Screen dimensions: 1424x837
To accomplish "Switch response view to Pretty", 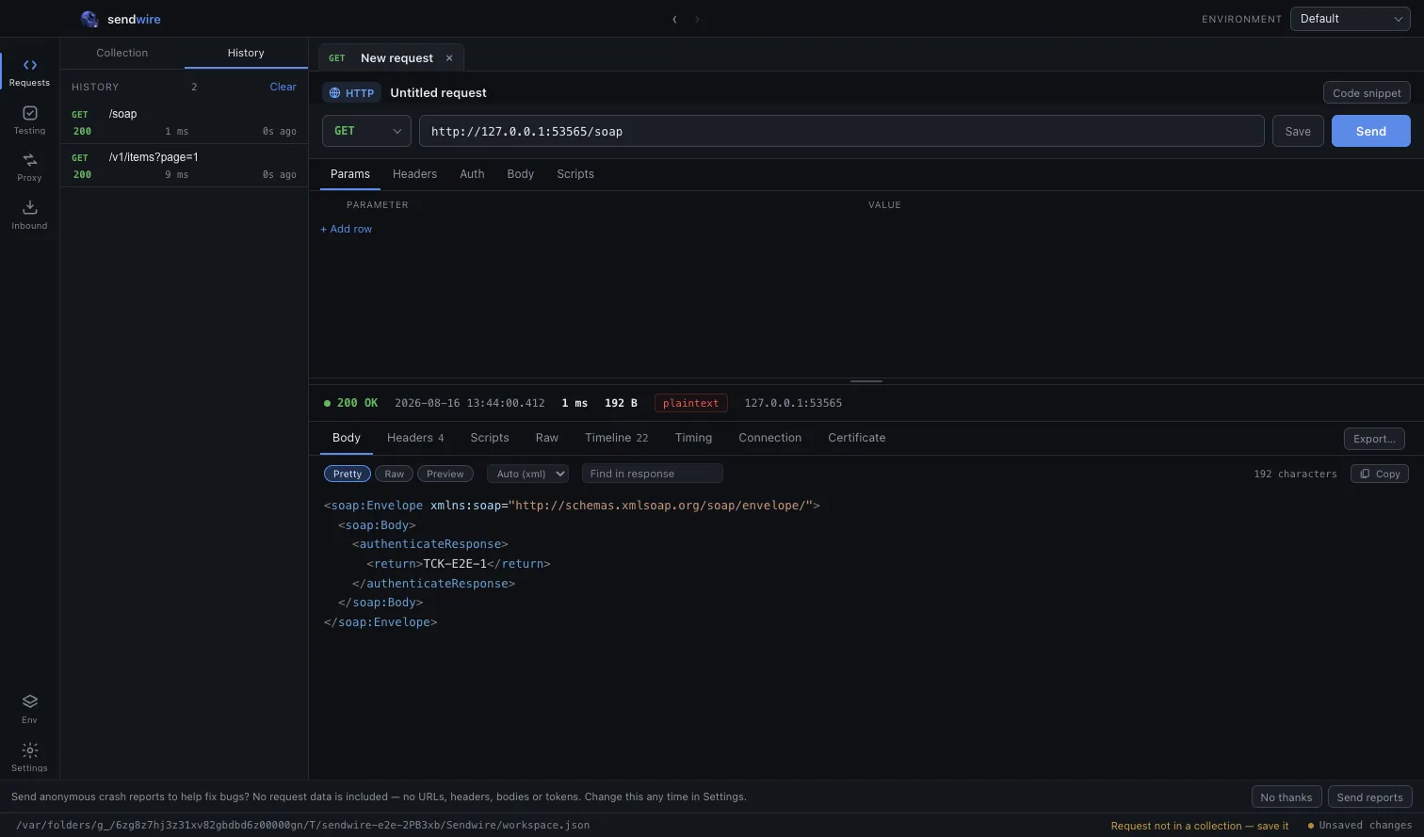I will (347, 474).
